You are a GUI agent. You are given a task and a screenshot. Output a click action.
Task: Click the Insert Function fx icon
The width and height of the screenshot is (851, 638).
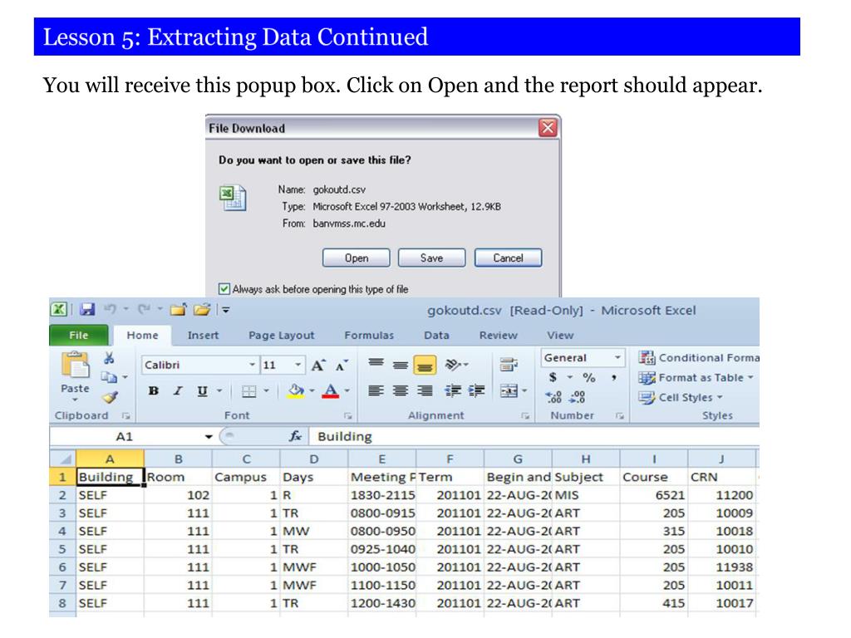(295, 436)
